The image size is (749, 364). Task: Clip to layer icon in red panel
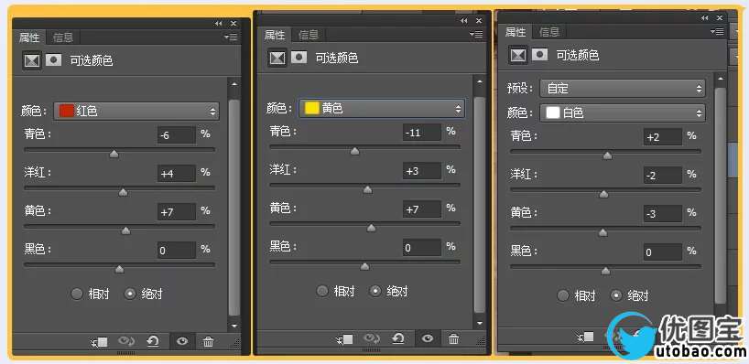(x=99, y=341)
